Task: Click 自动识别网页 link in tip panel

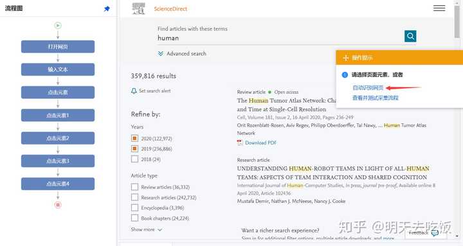Action: click(368, 88)
